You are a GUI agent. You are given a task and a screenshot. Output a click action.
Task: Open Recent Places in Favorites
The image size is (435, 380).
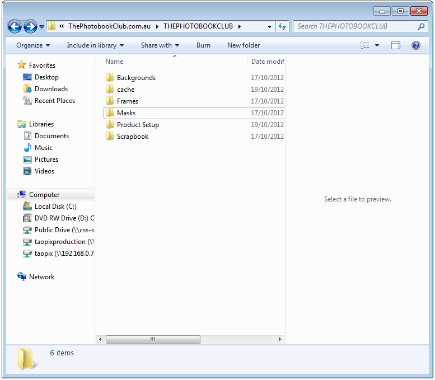click(x=55, y=101)
